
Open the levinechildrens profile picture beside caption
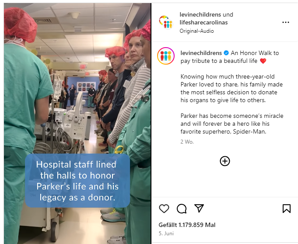166,56
